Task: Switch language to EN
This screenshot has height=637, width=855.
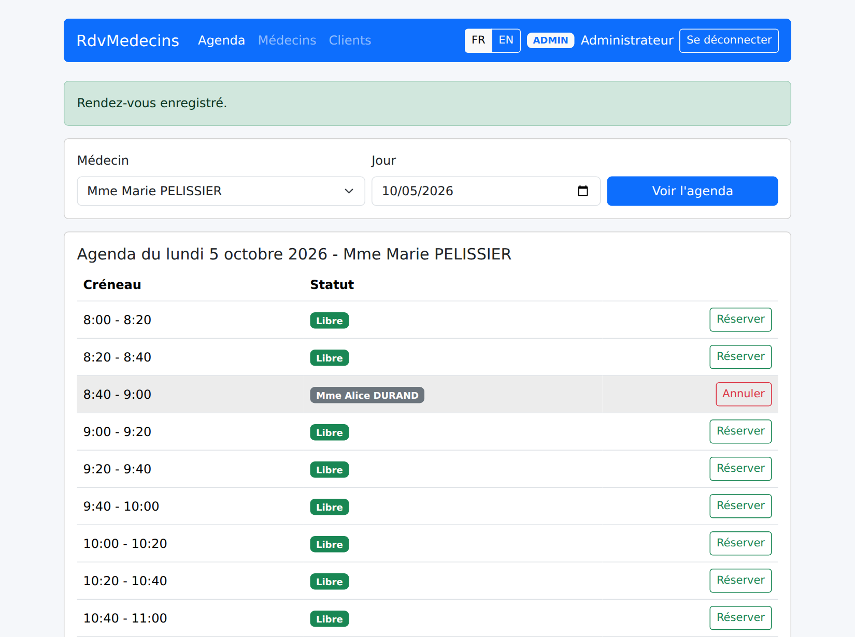Action: [x=506, y=40]
